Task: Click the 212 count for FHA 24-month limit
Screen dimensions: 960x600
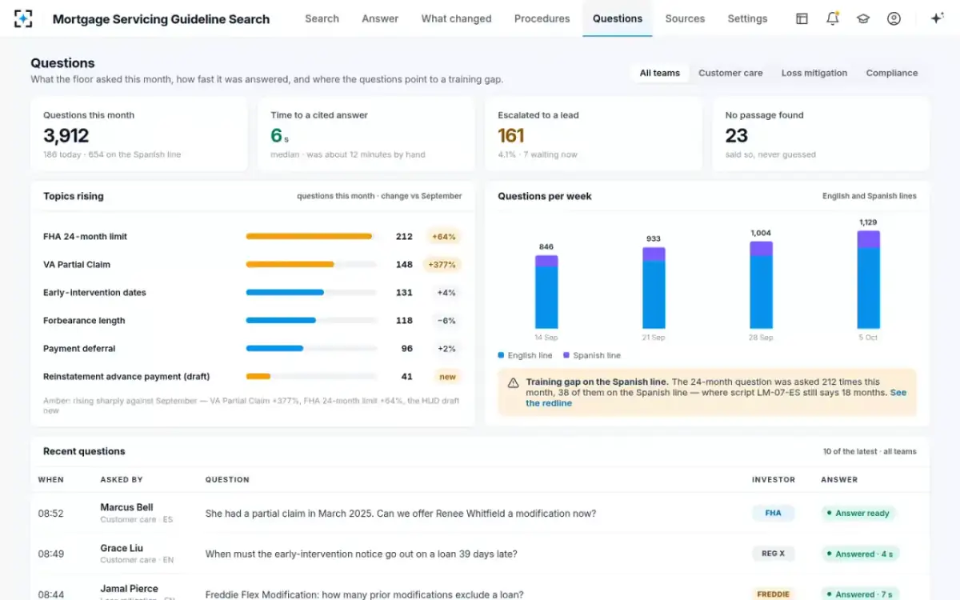Action: 404,237
